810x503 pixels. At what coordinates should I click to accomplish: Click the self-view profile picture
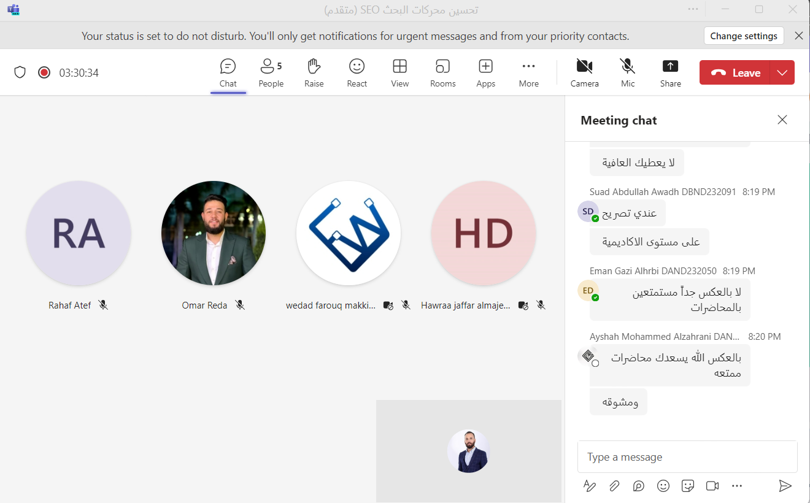[468, 451]
